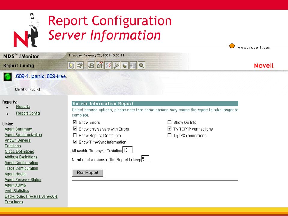Open the Reports page icon
Image resolution: width=288 pixels, height=216 pixels.
133,65
